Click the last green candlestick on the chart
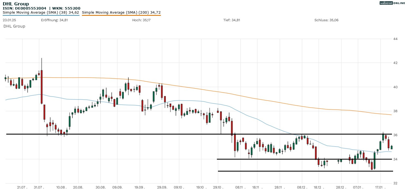The height and width of the screenshot is (189, 407). tap(391, 147)
